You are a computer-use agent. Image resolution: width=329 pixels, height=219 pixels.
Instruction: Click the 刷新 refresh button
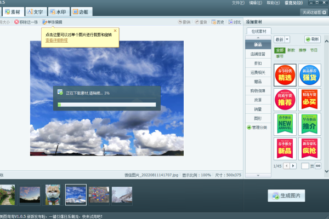click(313, 39)
